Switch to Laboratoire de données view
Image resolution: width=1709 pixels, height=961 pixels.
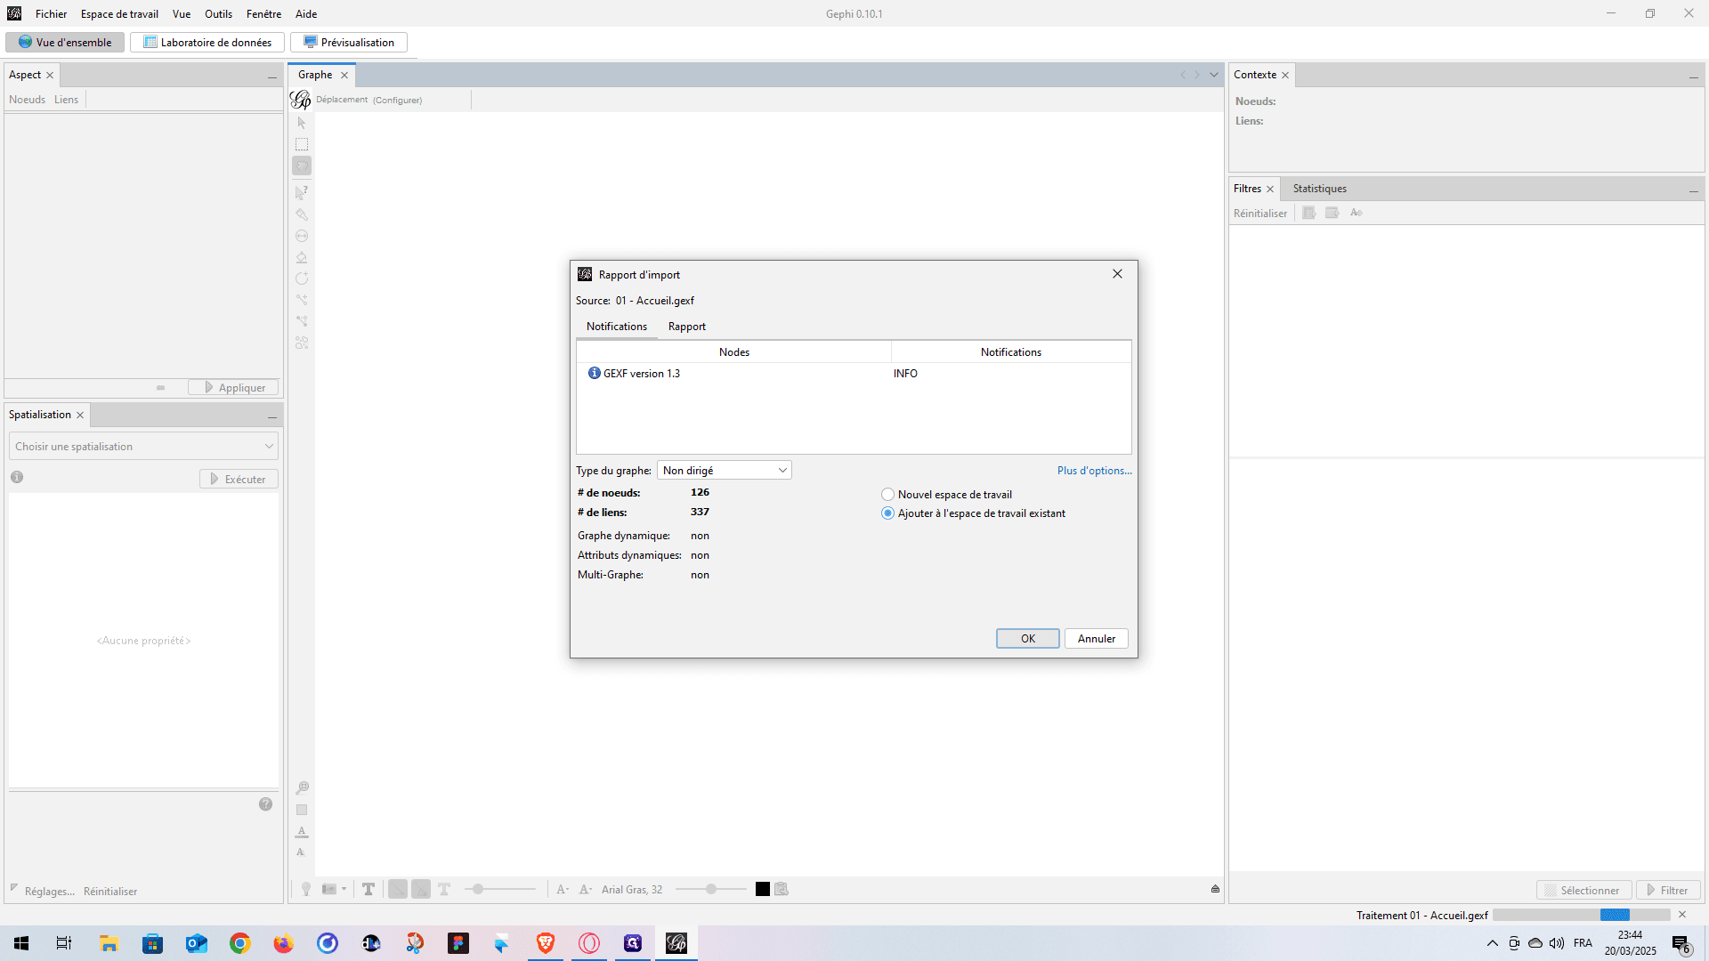pyautogui.click(x=207, y=43)
